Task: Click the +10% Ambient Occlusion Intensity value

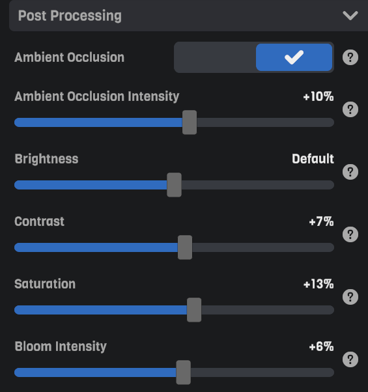Action: coord(318,96)
